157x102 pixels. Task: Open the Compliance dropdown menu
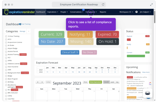tap(91, 12)
